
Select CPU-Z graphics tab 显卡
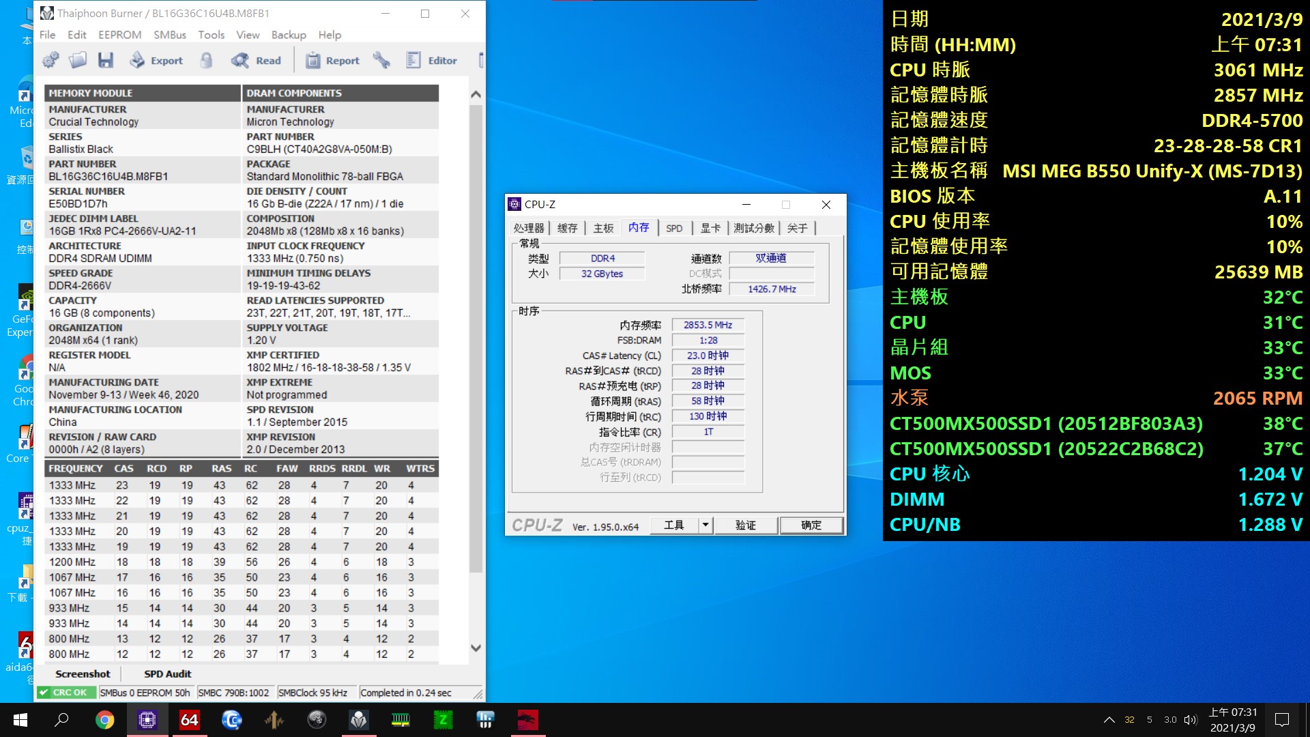710,228
